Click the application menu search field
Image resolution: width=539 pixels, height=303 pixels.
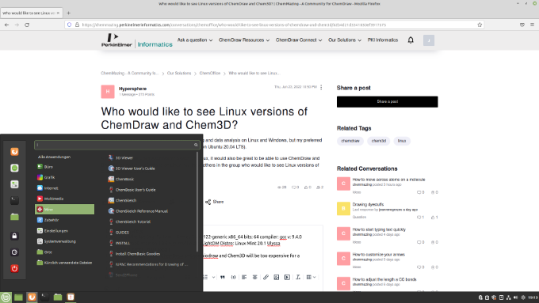(x=117, y=145)
